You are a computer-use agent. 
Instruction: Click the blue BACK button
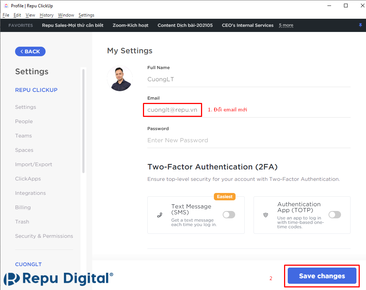pyautogui.click(x=30, y=51)
